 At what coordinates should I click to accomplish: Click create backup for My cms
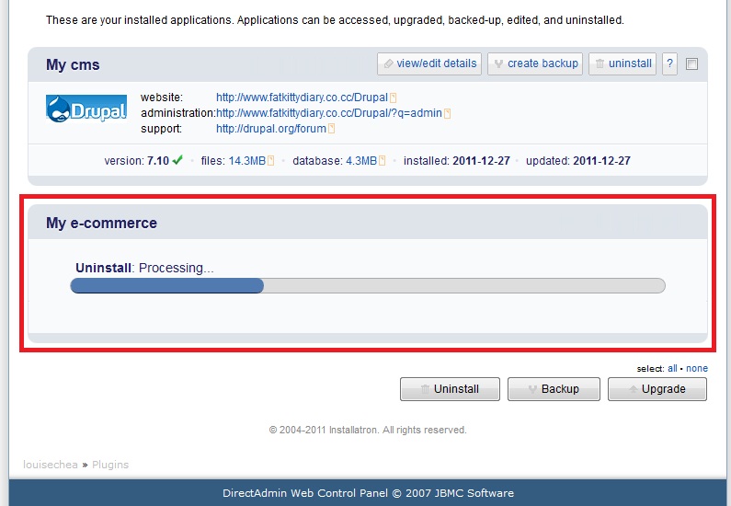(535, 63)
